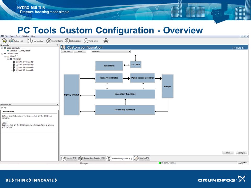This screenshot has width=251, height=188.
Task: Open the View menu
Action: coord(12,36)
